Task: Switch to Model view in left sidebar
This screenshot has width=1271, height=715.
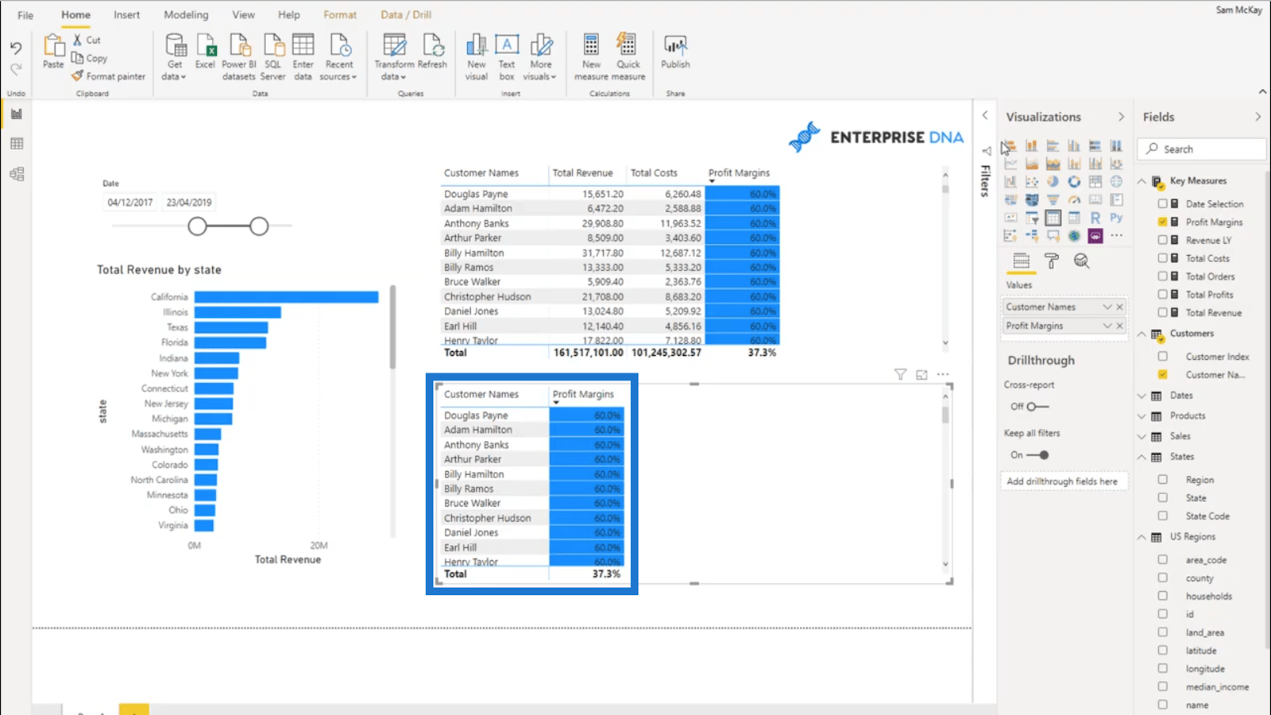Action: coord(17,174)
